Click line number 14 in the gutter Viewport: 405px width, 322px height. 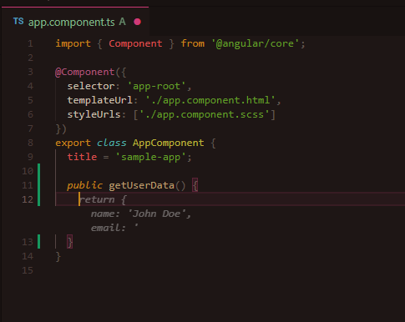coord(28,256)
